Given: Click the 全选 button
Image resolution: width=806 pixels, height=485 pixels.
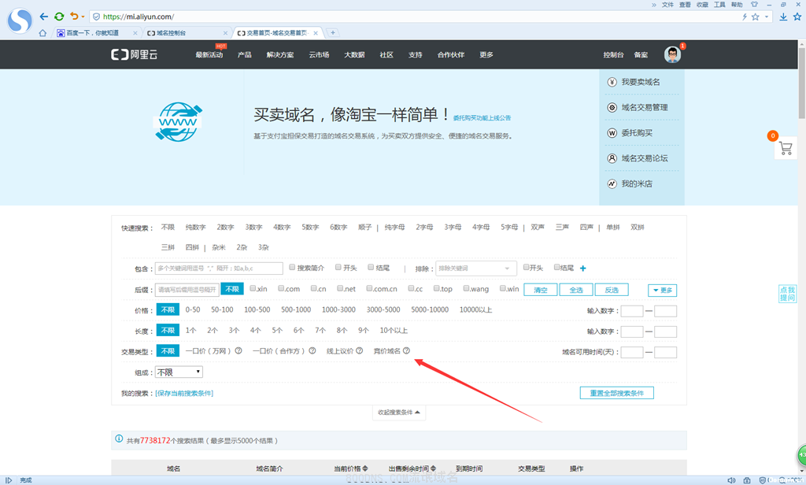Looking at the screenshot, I should coord(575,290).
